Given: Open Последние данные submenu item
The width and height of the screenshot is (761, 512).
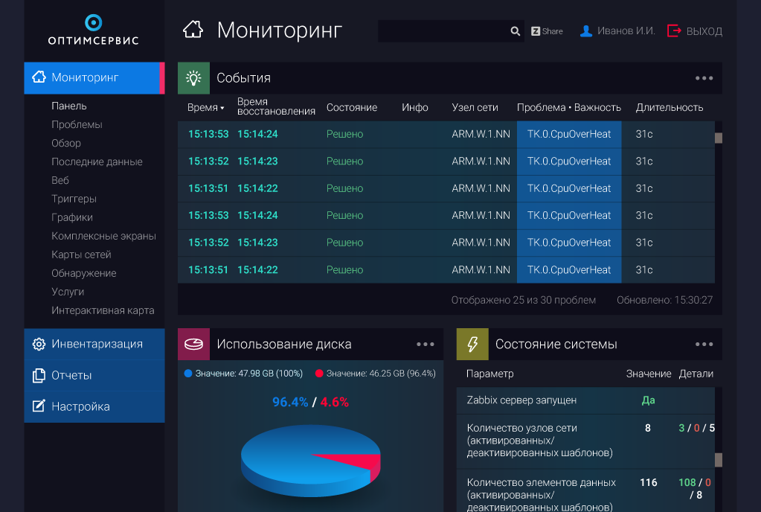Looking at the screenshot, I should 97,161.
